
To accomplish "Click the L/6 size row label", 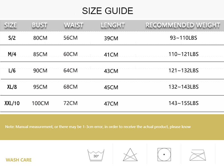I will pyautogui.click(x=12, y=71).
